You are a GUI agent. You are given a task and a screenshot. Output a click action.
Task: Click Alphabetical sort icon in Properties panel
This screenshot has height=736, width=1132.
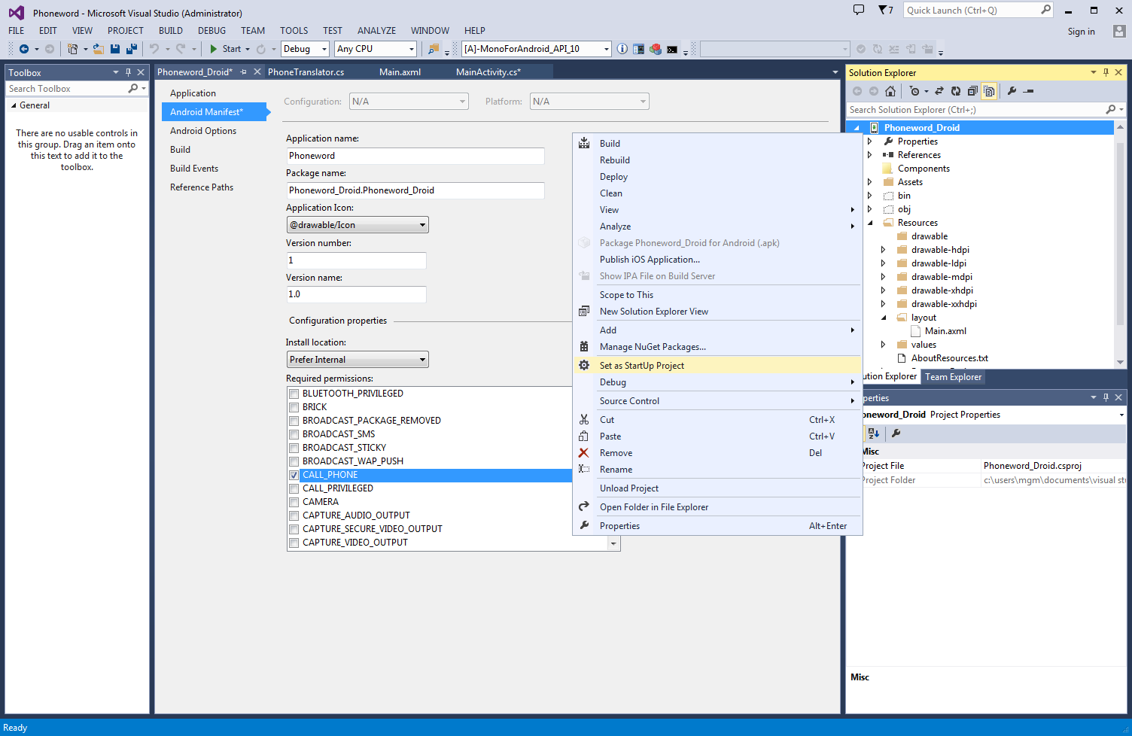(x=873, y=433)
